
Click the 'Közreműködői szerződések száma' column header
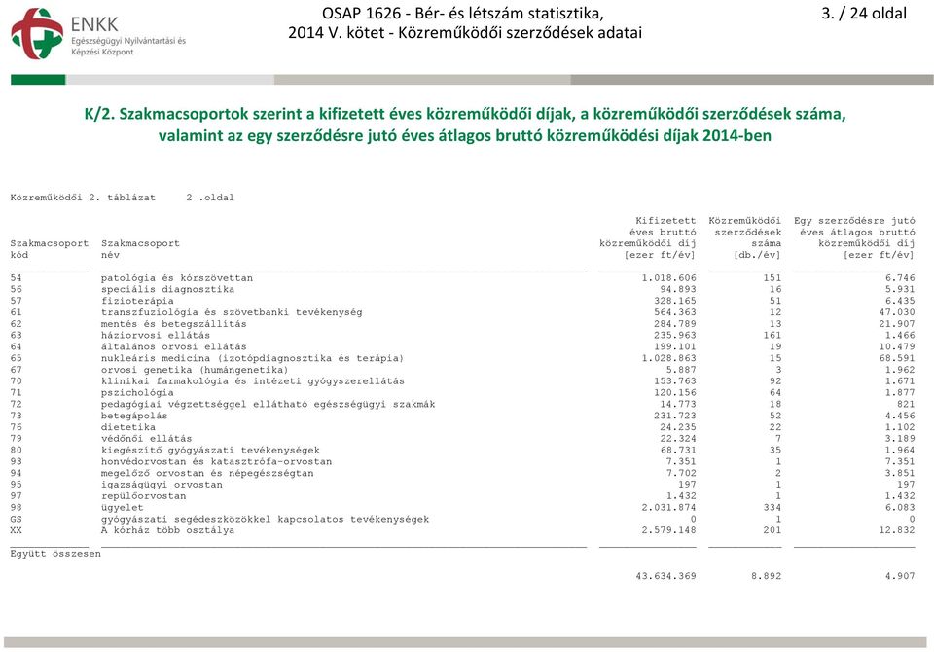pos(744,237)
